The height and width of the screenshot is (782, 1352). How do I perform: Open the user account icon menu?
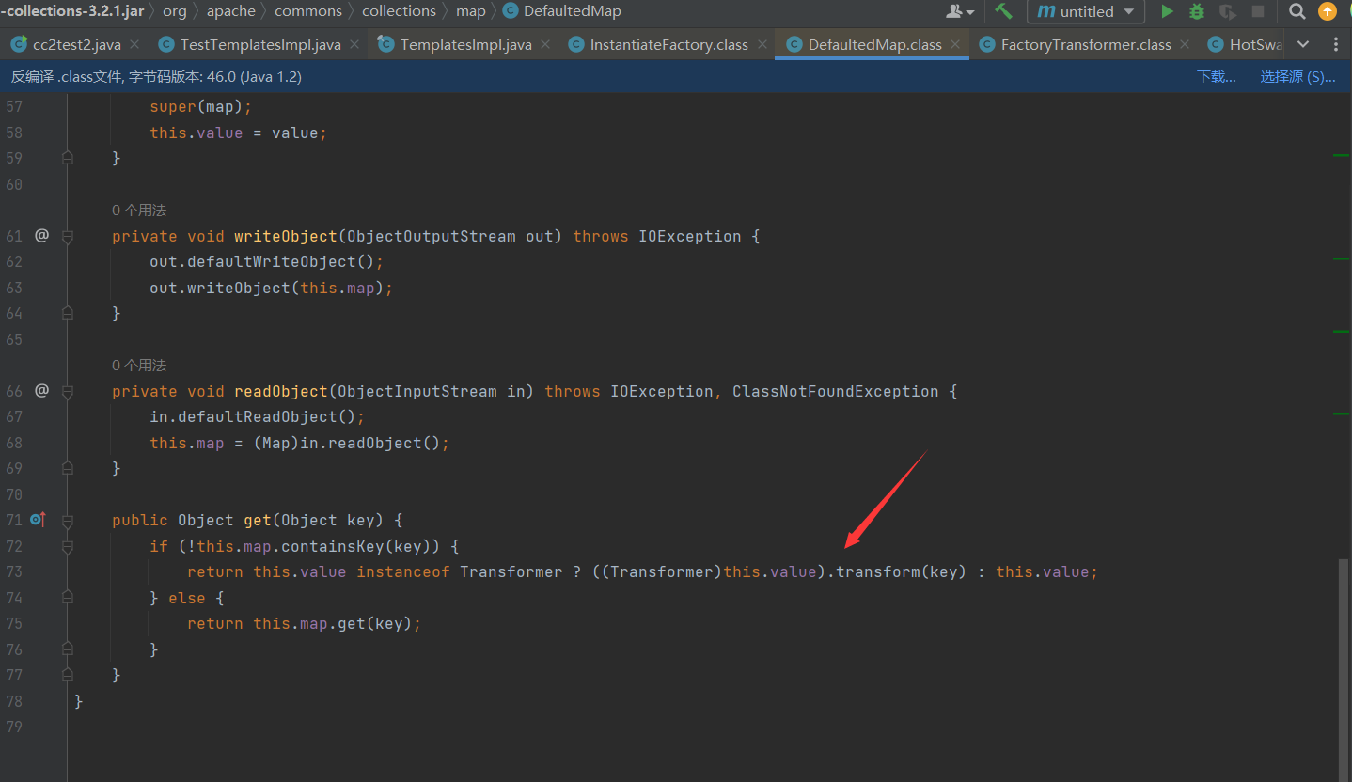click(x=960, y=11)
